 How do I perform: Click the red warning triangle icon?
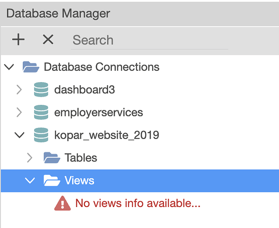pyautogui.click(x=63, y=203)
